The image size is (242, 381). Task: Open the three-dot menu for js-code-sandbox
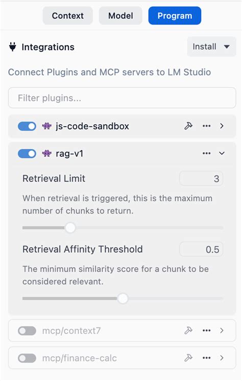[x=207, y=126]
